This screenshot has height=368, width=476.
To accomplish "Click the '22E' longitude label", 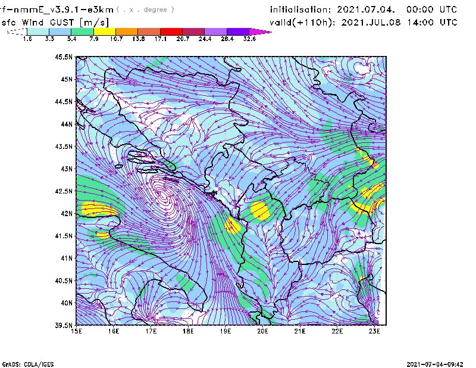I will point(337,331).
